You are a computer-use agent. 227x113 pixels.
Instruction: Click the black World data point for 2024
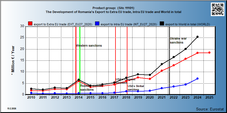click(x=197, y=37)
